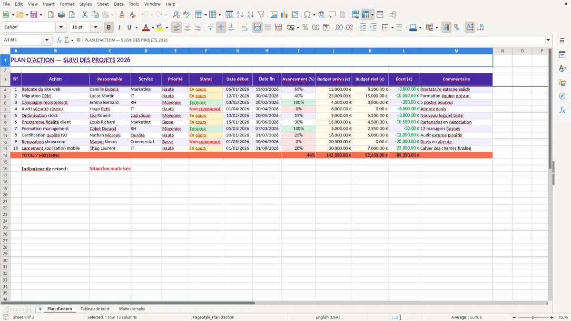Screen dimensions: 571x321
Task: Click the formula input line
Action: pos(314,40)
